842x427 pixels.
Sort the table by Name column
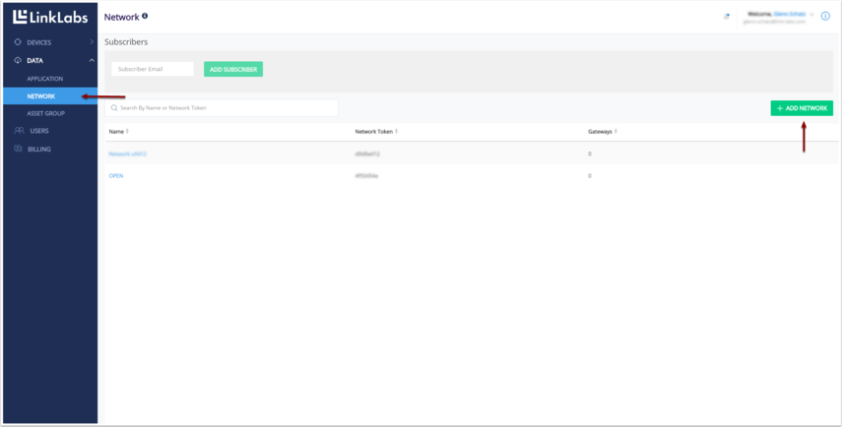click(127, 131)
